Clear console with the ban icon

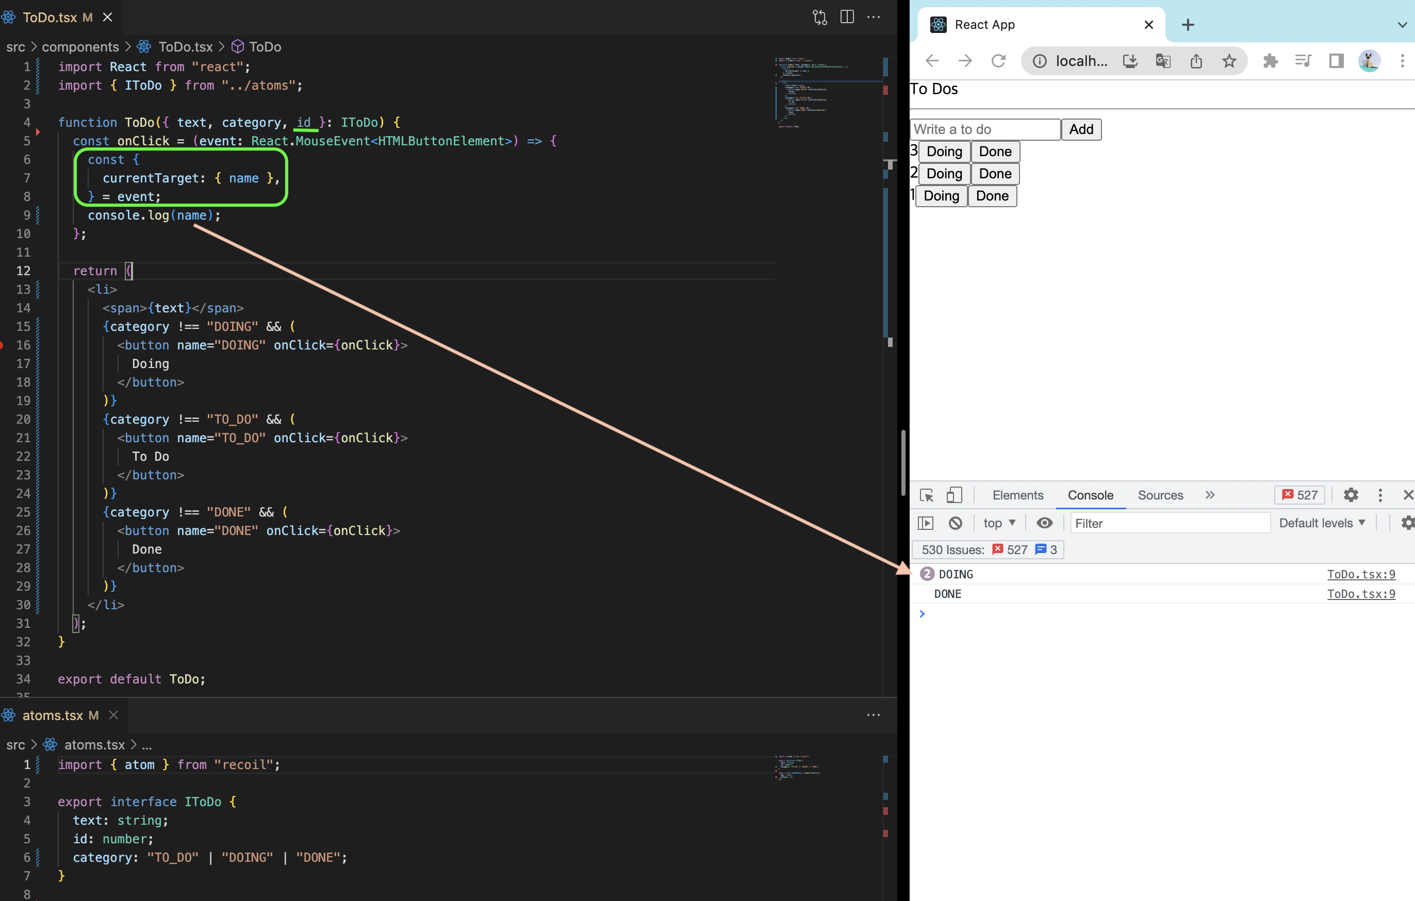click(956, 523)
